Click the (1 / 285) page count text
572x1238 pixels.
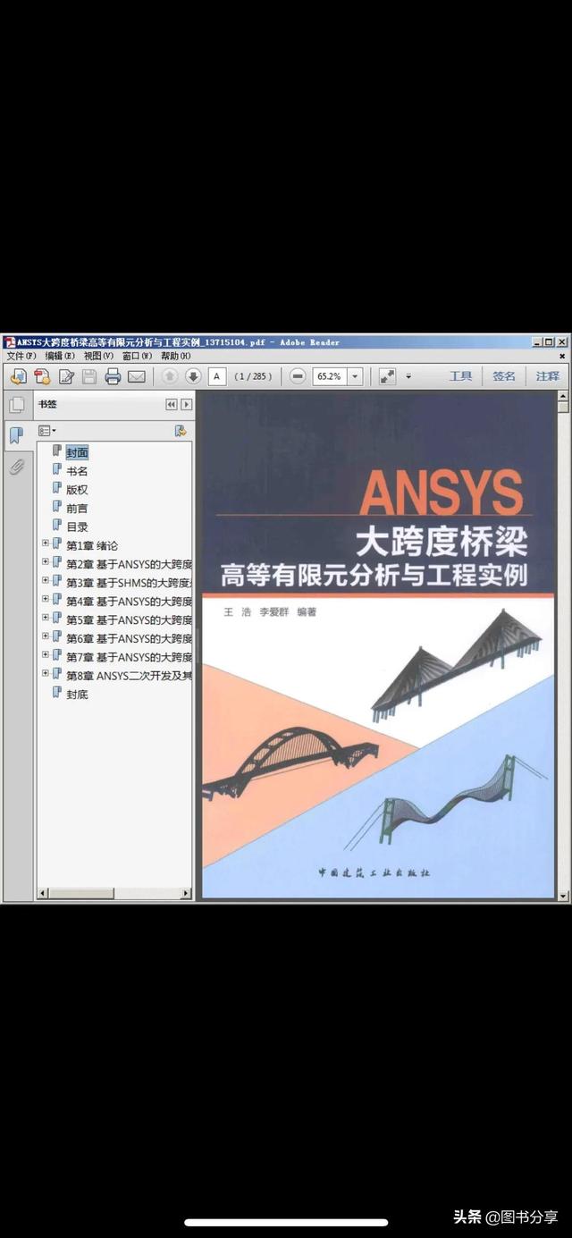click(x=253, y=376)
